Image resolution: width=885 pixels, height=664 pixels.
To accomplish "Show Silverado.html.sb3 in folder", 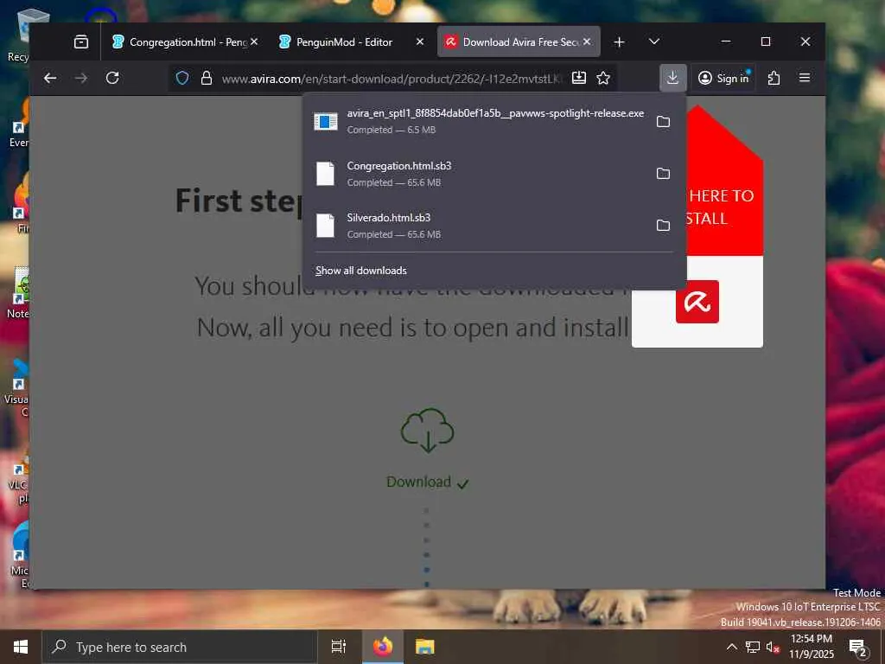I will [663, 226].
